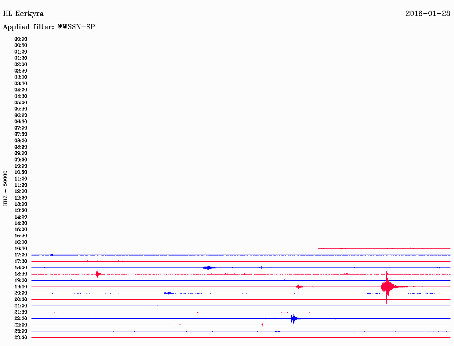Screen dimensions: 454x346
Task: Select the 07:00 time label
Action: [21, 128]
